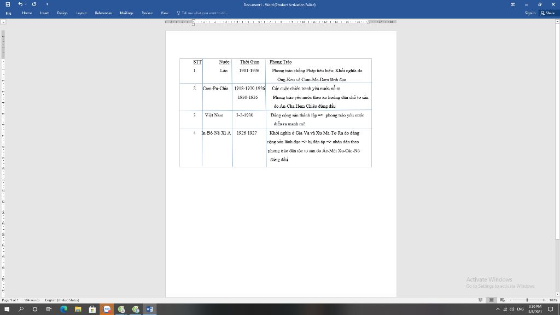Switch to Web Layout view icon
This screenshot has width=560, height=315.
pyautogui.click(x=503, y=300)
